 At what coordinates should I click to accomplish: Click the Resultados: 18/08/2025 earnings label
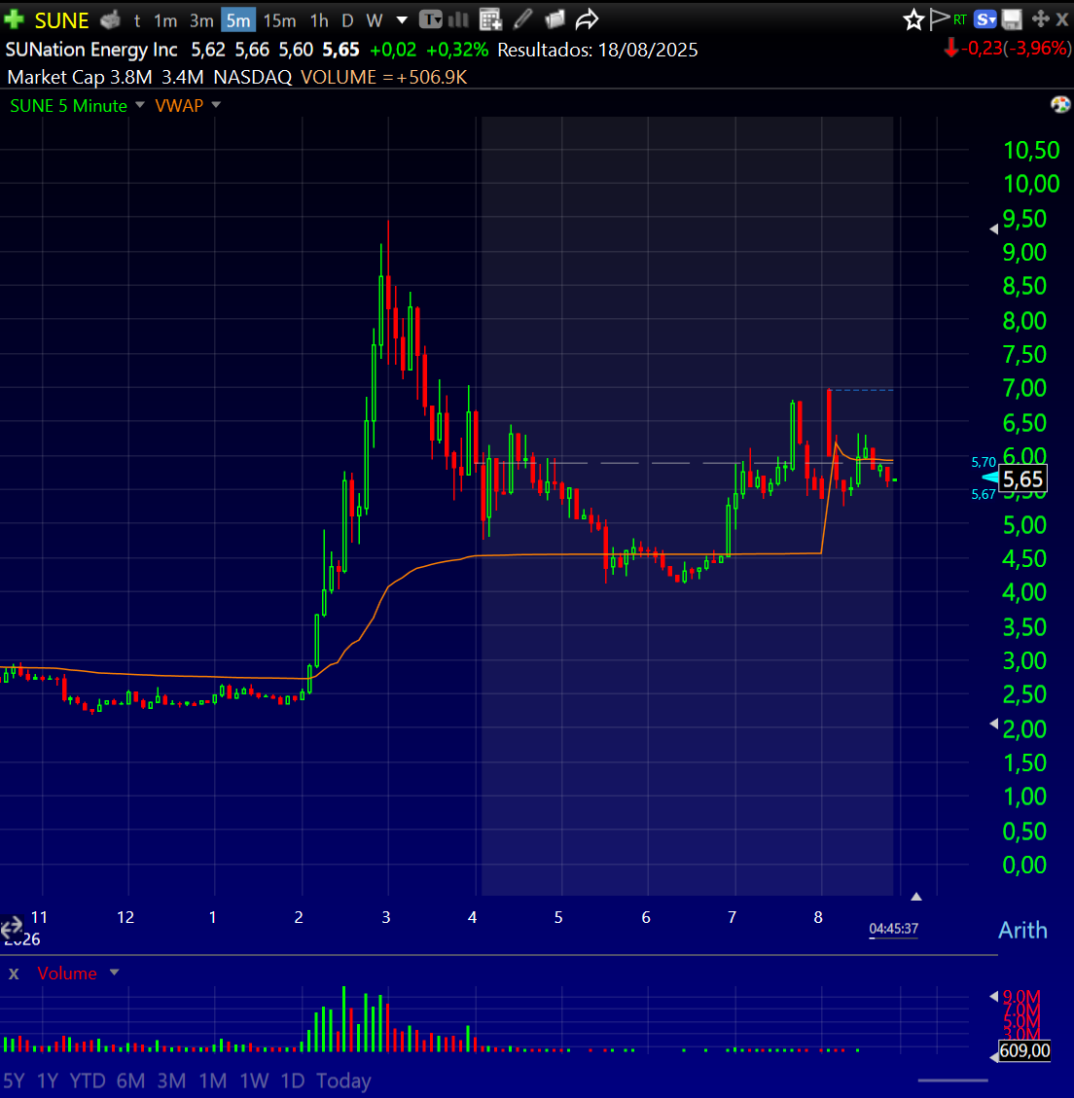coord(597,50)
